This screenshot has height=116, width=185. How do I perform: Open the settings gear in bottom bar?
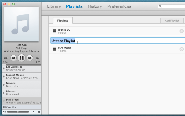[39, 112]
